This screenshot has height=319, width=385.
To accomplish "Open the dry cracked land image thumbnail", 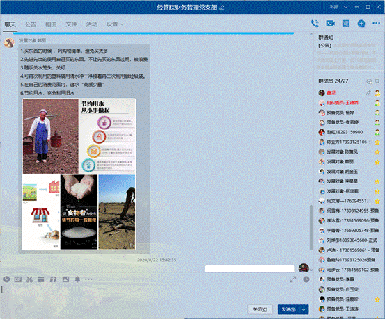I will pyautogui.click(x=117, y=212).
